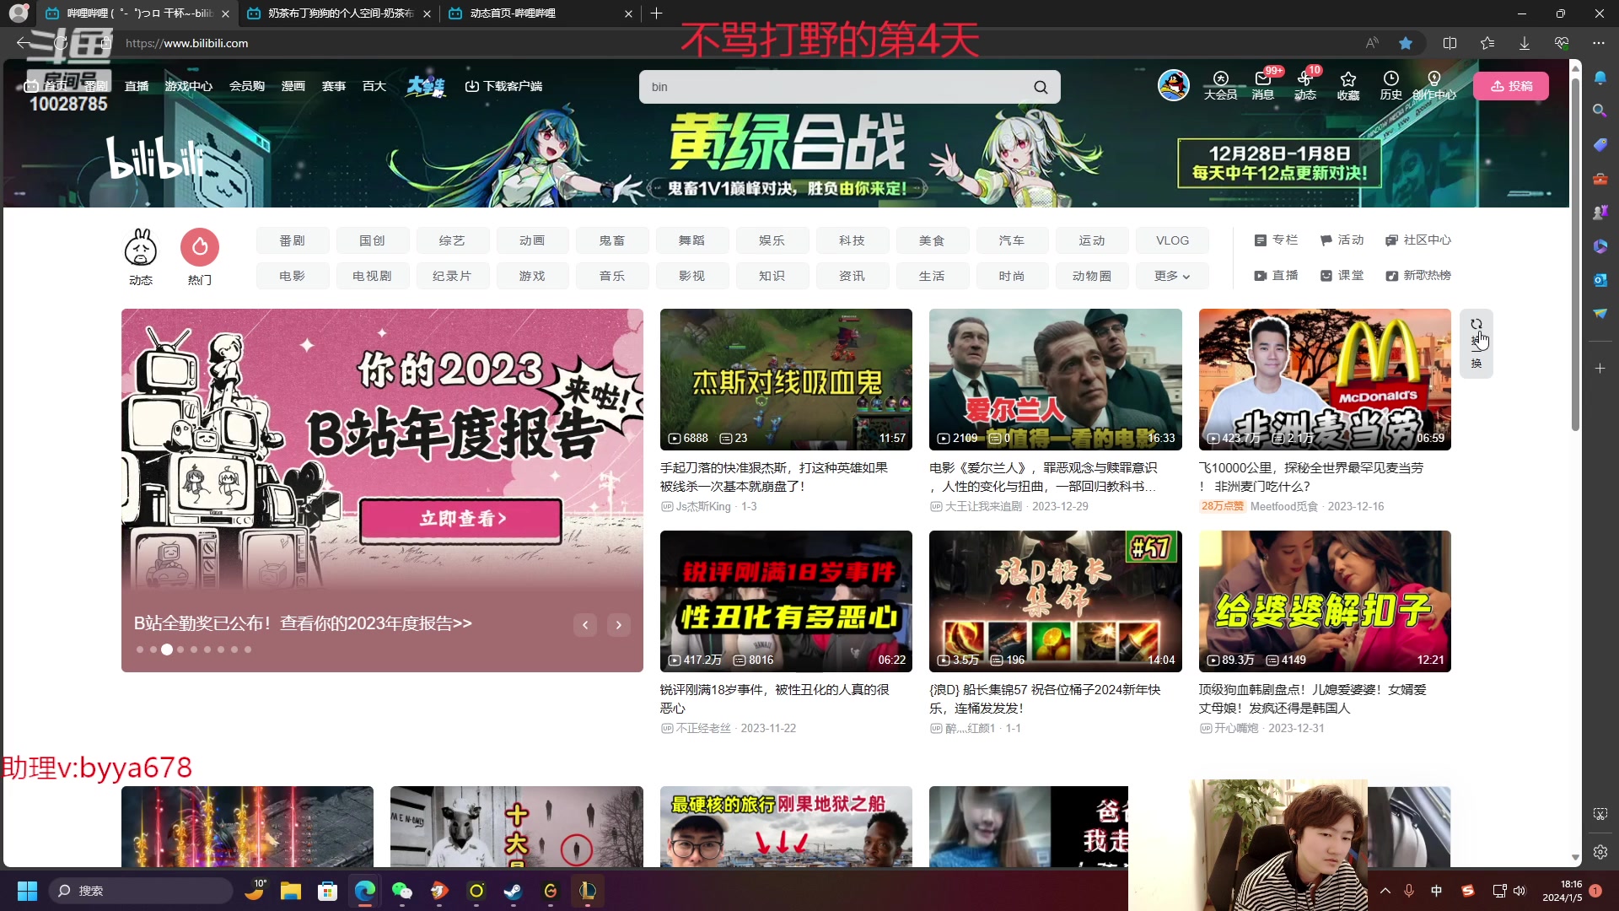Image resolution: width=1619 pixels, height=911 pixels.
Task: Click the taskbar volume icon
Action: tap(1519, 891)
